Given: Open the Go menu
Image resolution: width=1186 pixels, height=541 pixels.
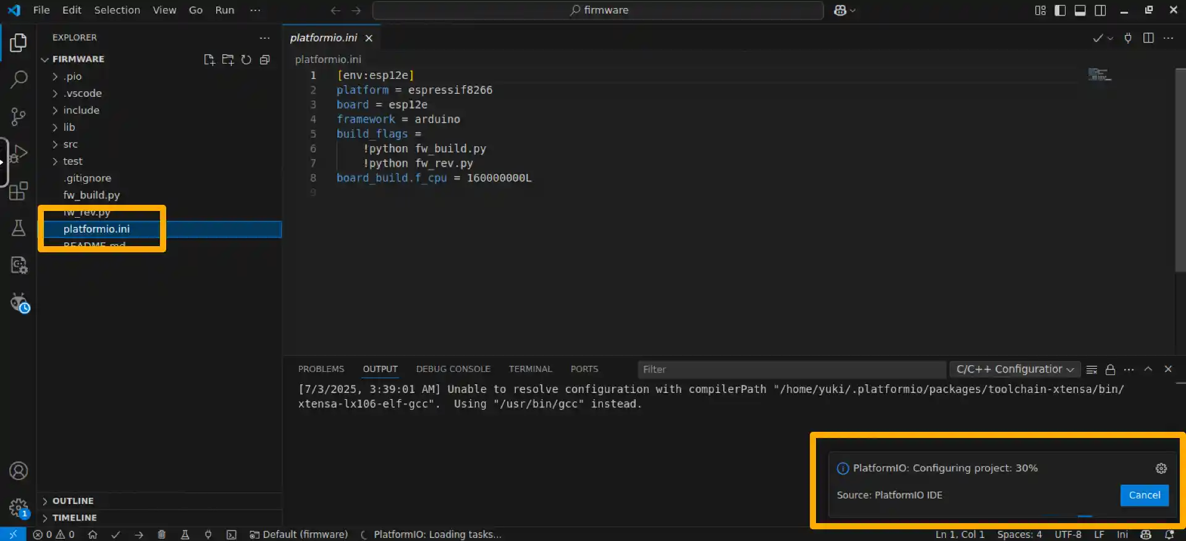Looking at the screenshot, I should tap(196, 10).
